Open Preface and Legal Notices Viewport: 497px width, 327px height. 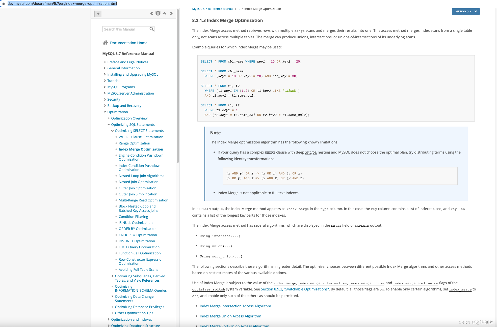click(x=128, y=62)
